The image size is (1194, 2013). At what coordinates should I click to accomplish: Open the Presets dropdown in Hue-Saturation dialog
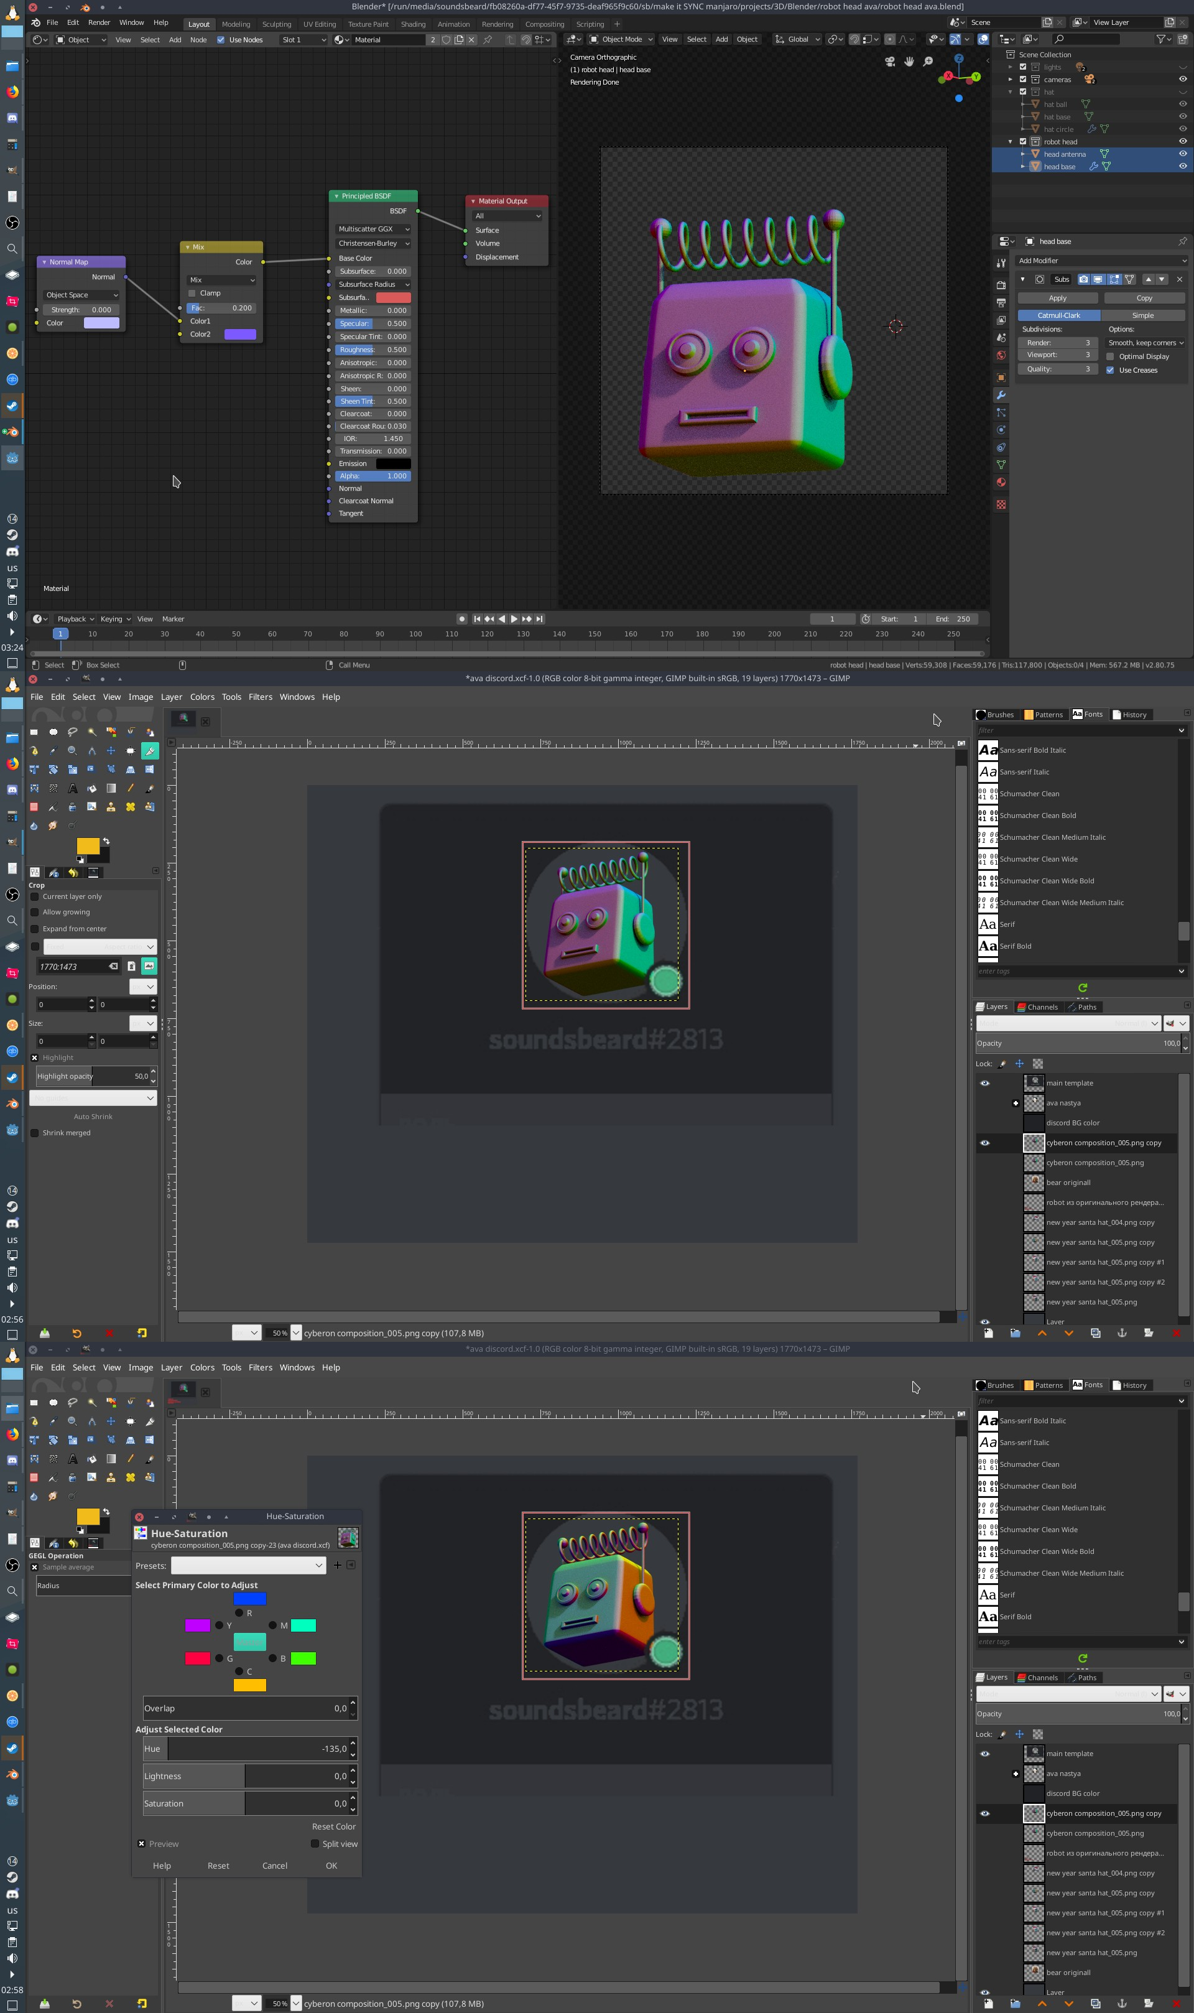click(x=248, y=1565)
